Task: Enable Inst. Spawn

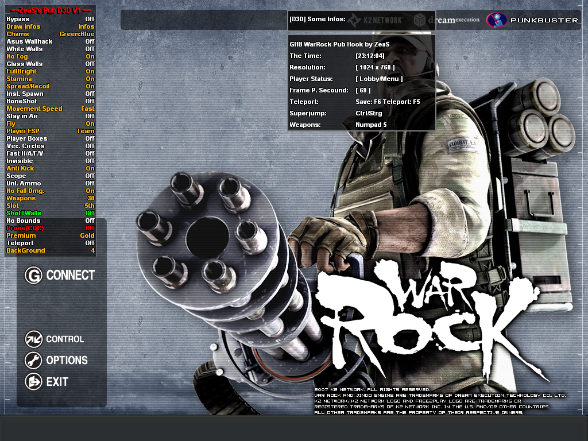Action: [x=51, y=94]
